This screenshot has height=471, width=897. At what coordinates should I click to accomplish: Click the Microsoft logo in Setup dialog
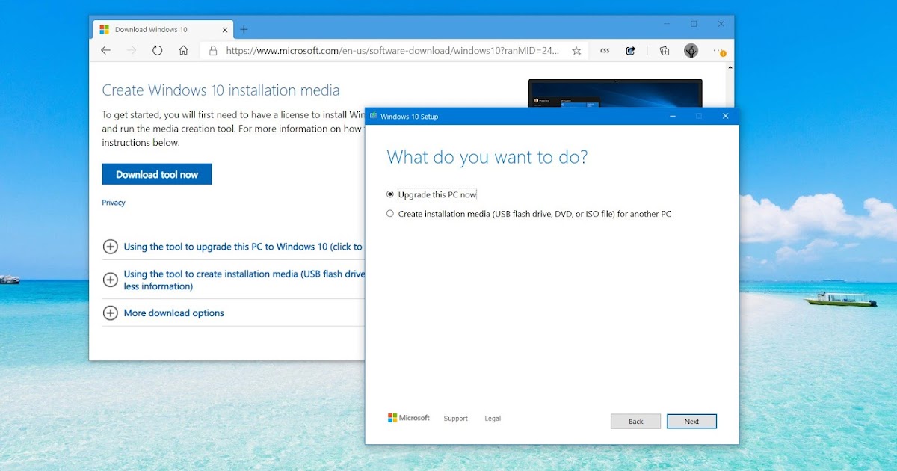coord(408,418)
